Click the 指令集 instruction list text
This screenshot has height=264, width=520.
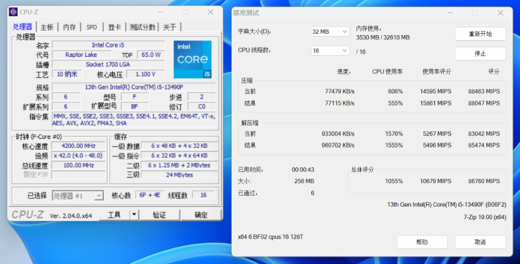(134, 120)
